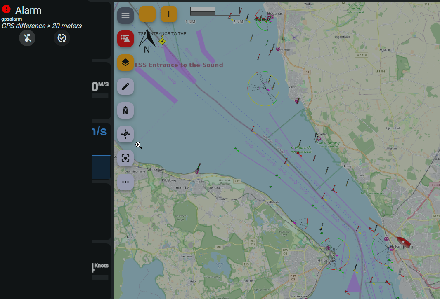Viewport: 440px width, 299px height.
Task: Select the red vessel icon near Helsingborg
Action: coord(403,242)
